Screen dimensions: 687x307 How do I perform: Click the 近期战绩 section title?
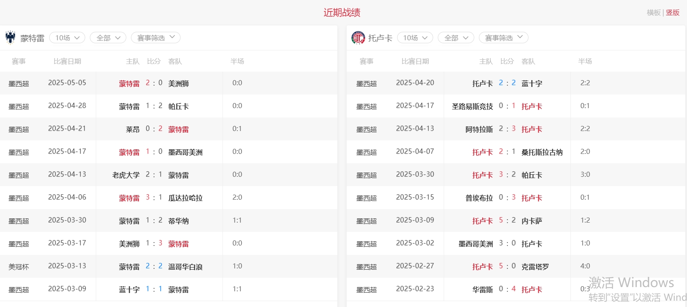342,13
